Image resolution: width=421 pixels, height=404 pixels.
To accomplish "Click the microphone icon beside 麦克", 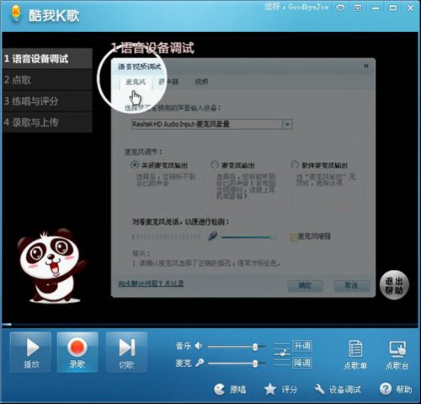I will tap(200, 363).
